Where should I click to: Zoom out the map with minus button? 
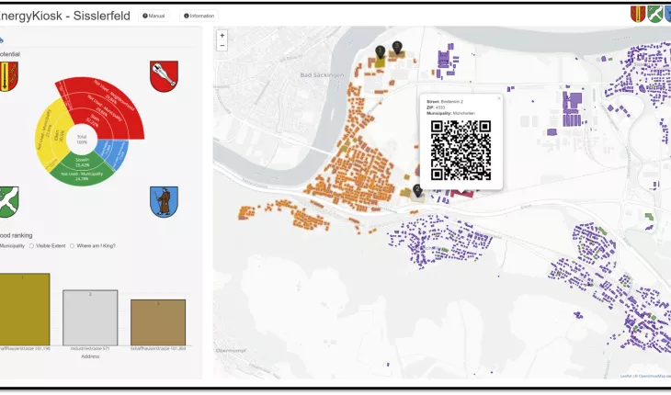(222, 46)
